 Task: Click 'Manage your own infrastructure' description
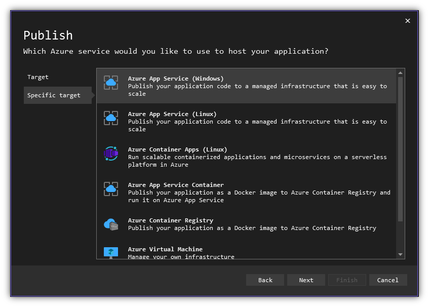coord(181,256)
